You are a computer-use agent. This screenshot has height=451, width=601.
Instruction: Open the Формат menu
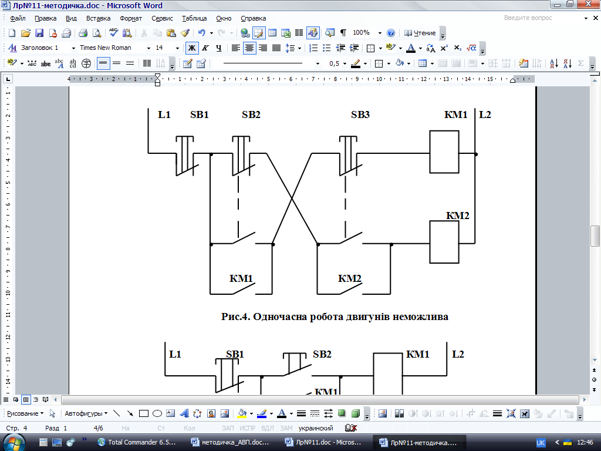[131, 18]
